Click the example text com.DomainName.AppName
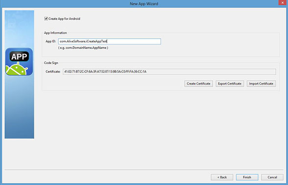The height and width of the screenshot is (185, 288). pyautogui.click(x=83, y=48)
